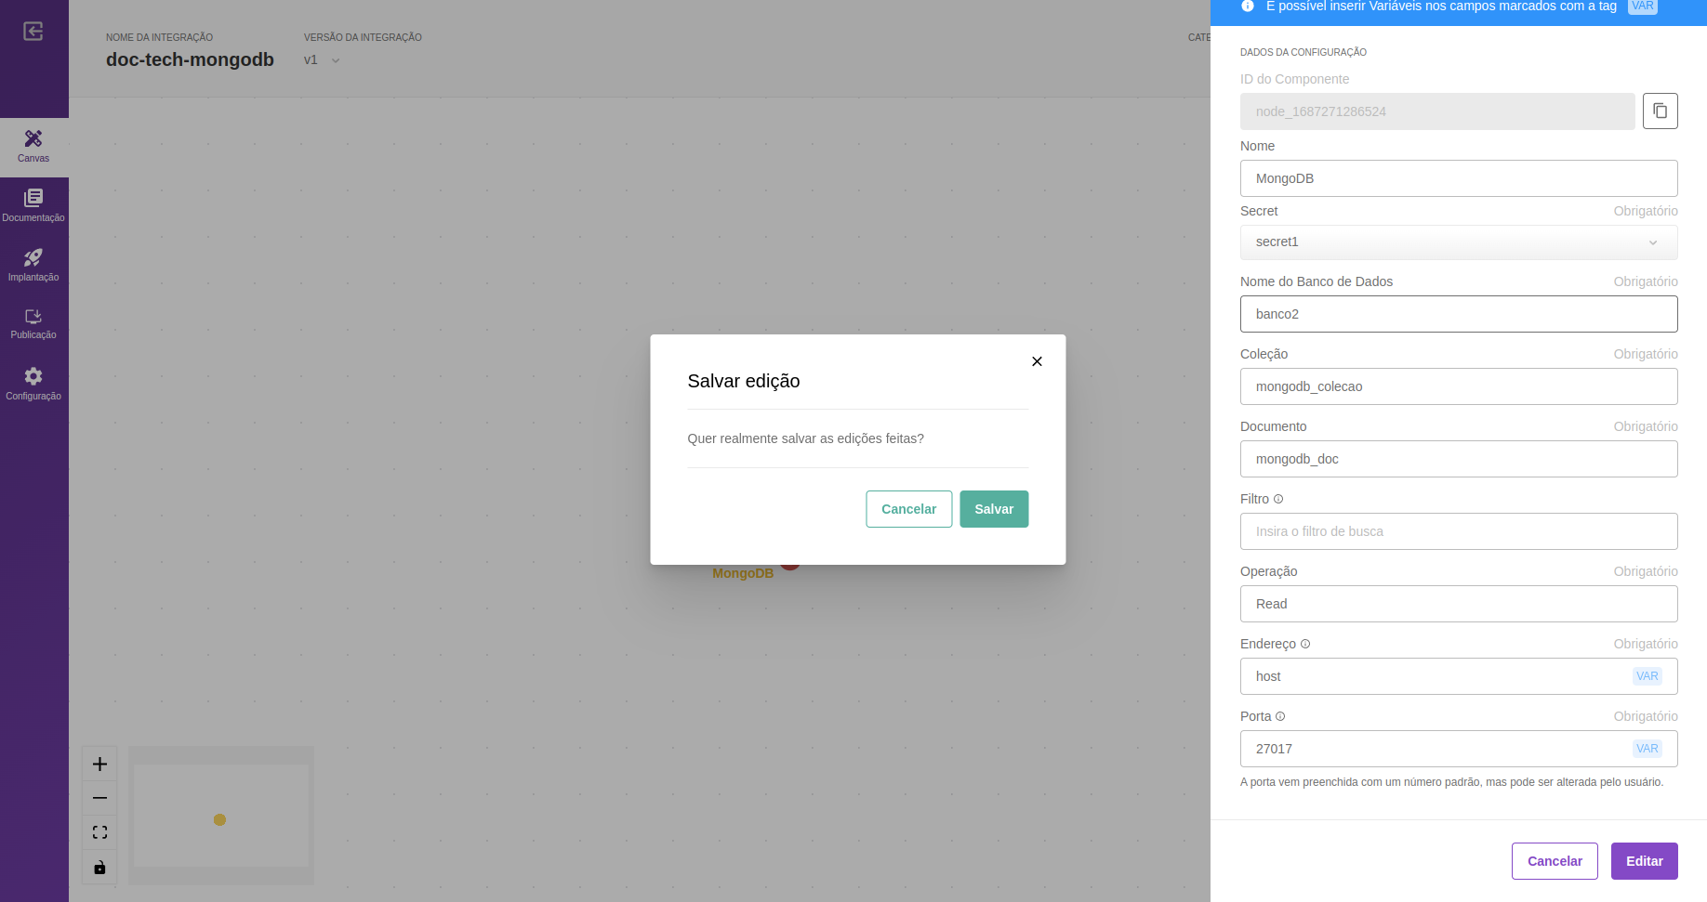Click the MongoDB node label on canvas
1707x902 pixels.
[x=743, y=573]
